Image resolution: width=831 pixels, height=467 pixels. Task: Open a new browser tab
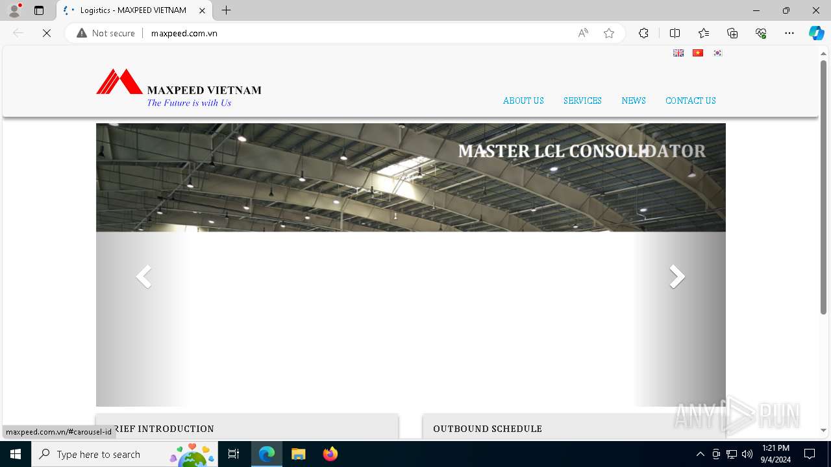[226, 10]
